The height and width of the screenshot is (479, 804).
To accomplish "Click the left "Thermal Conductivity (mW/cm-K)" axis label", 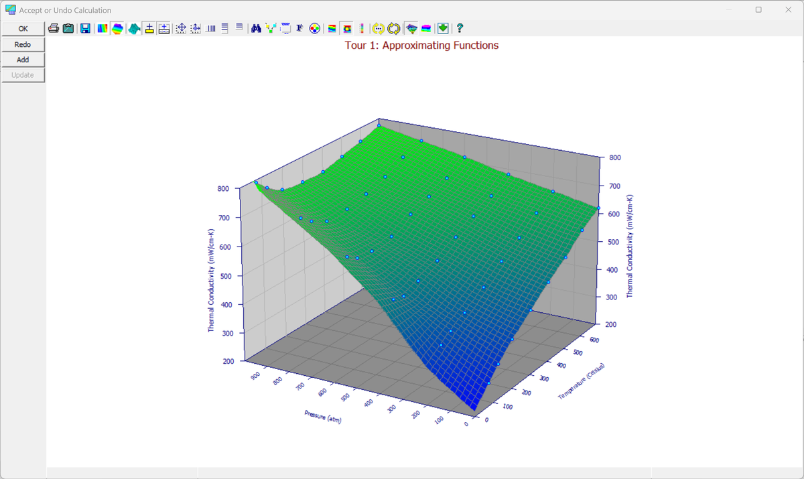I will click(x=211, y=281).
